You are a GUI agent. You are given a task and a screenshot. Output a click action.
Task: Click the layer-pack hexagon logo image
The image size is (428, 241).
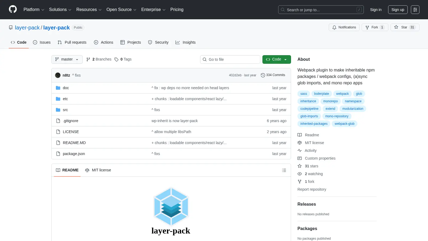[x=171, y=206]
